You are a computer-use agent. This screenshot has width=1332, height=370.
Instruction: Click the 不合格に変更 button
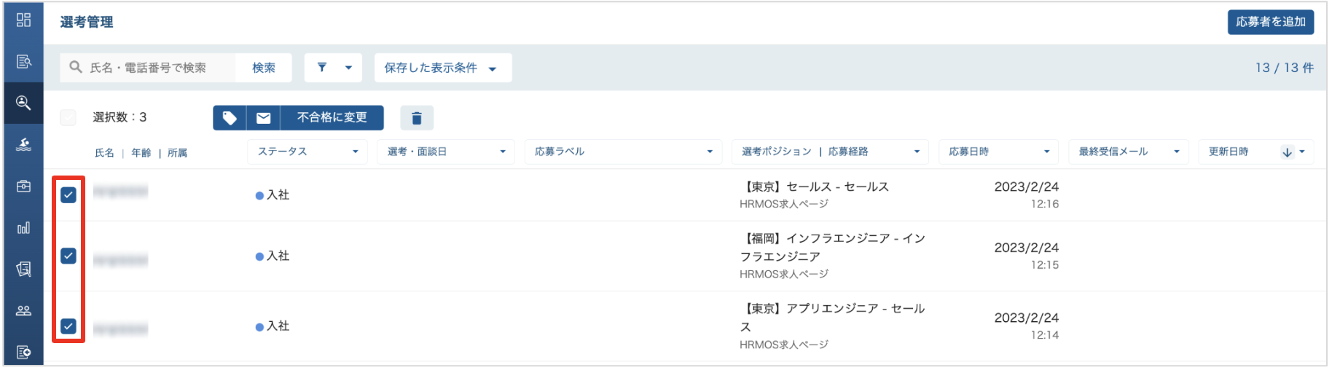tap(332, 118)
